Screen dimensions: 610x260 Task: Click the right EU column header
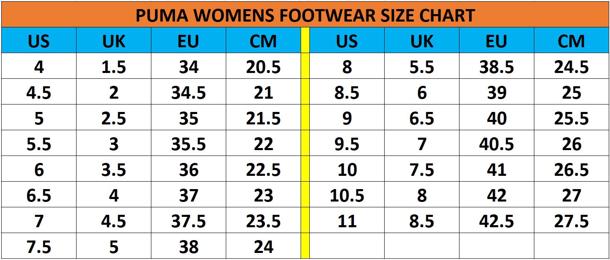pyautogui.click(x=496, y=41)
